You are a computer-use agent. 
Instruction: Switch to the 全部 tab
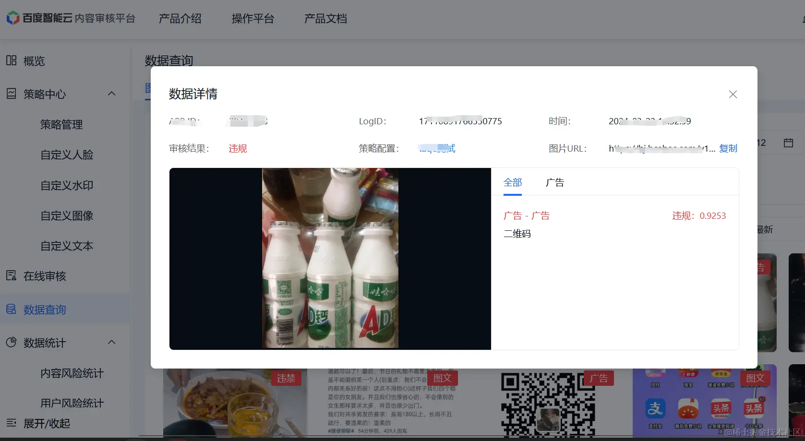tap(513, 182)
